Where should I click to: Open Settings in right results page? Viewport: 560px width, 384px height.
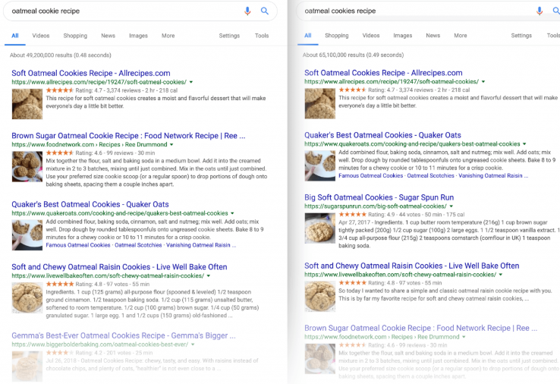click(521, 36)
